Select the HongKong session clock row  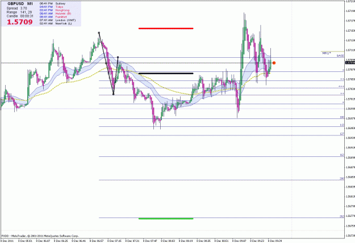click(x=55, y=10)
